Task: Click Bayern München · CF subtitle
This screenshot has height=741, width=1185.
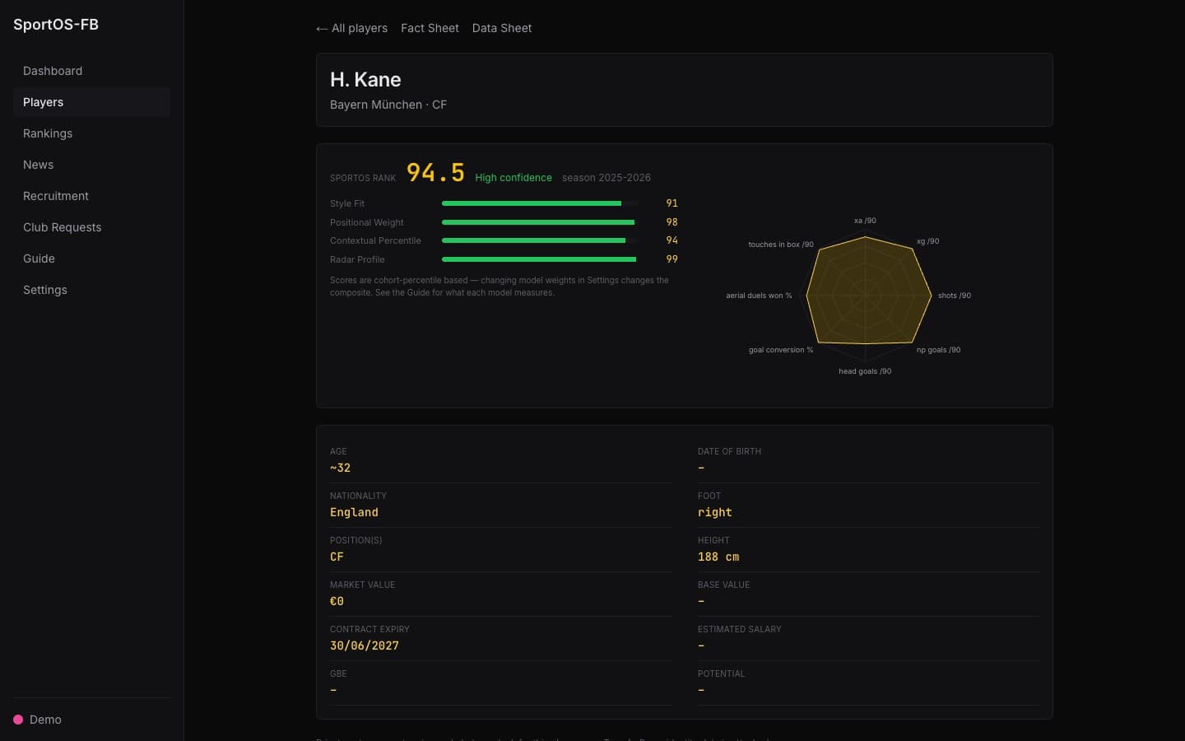Action: [x=388, y=105]
